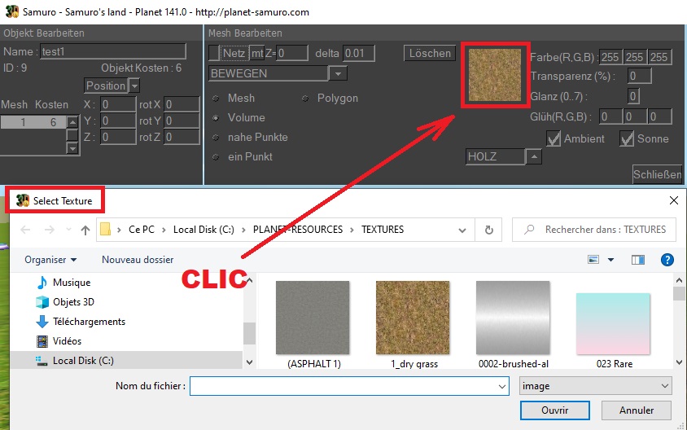Image resolution: width=687 pixels, height=430 pixels.
Task: Open Musique folder in sidebar
Action: point(72,283)
